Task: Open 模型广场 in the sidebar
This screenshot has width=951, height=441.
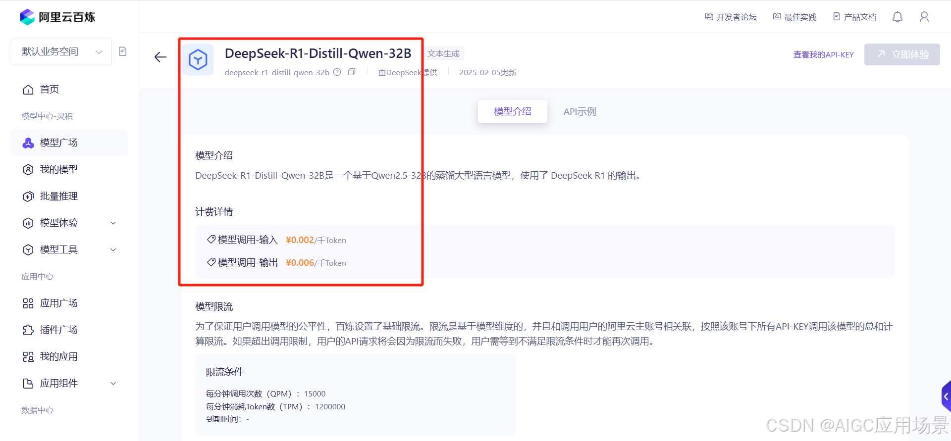Action: 69,143
